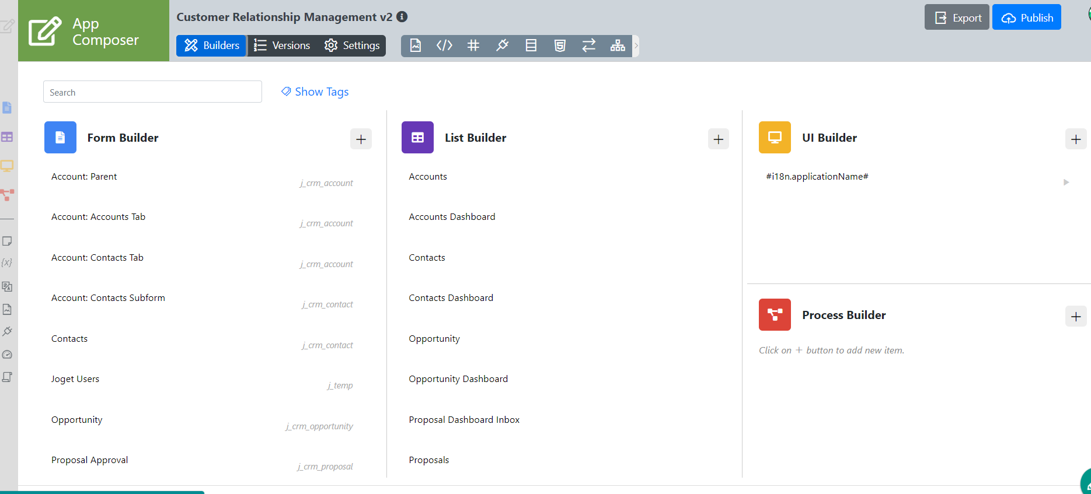Screen dimensions: 1091x494
Task: Click the Publish button
Action: click(1026, 17)
